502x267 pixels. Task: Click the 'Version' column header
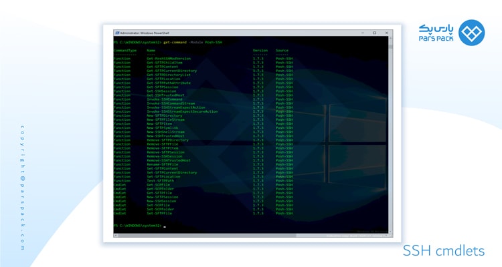(260, 51)
